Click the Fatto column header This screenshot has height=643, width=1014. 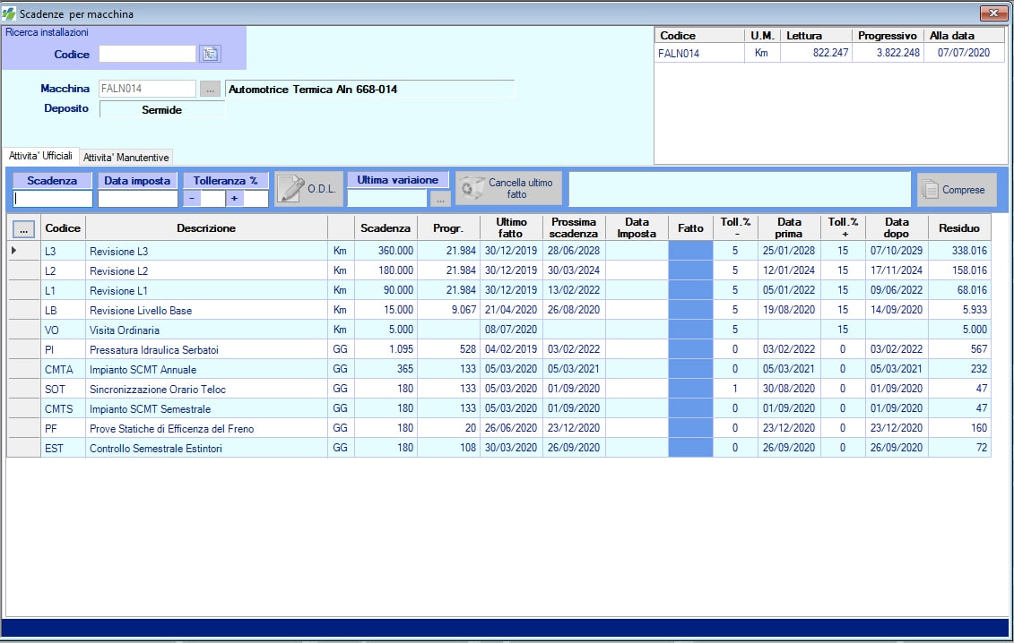(690, 228)
